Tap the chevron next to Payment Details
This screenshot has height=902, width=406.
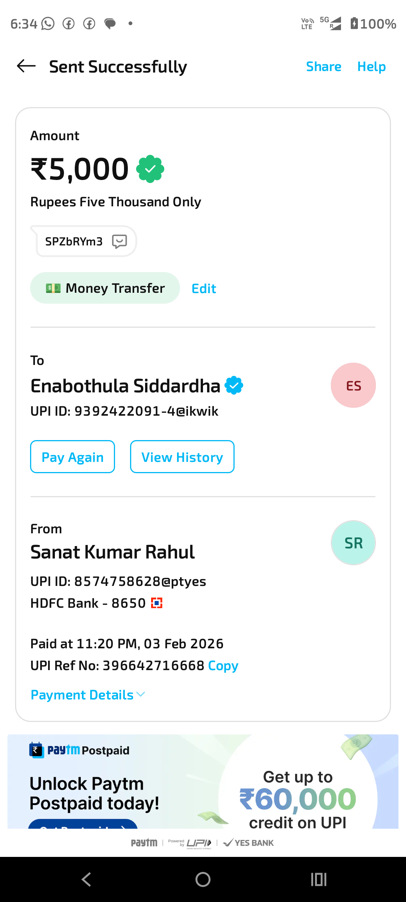tap(141, 695)
